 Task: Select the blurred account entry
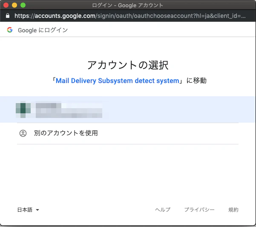click(128, 109)
